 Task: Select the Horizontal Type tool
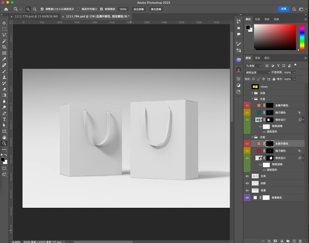pos(4,119)
